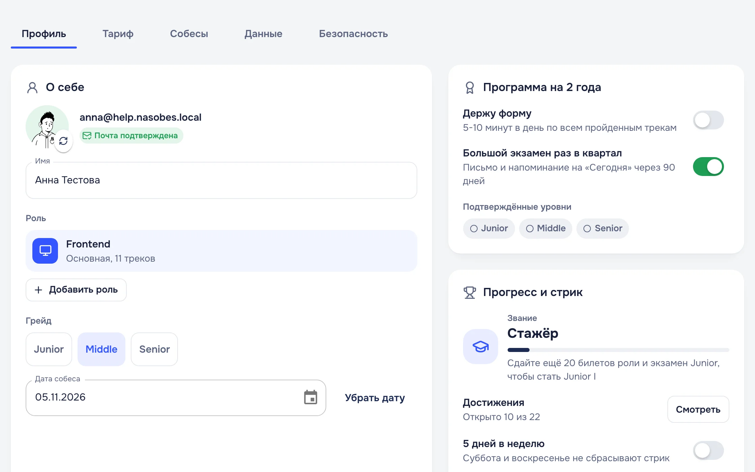755x472 pixels.
Task: Click the plus icon in Добавить роль
Action: (38, 290)
